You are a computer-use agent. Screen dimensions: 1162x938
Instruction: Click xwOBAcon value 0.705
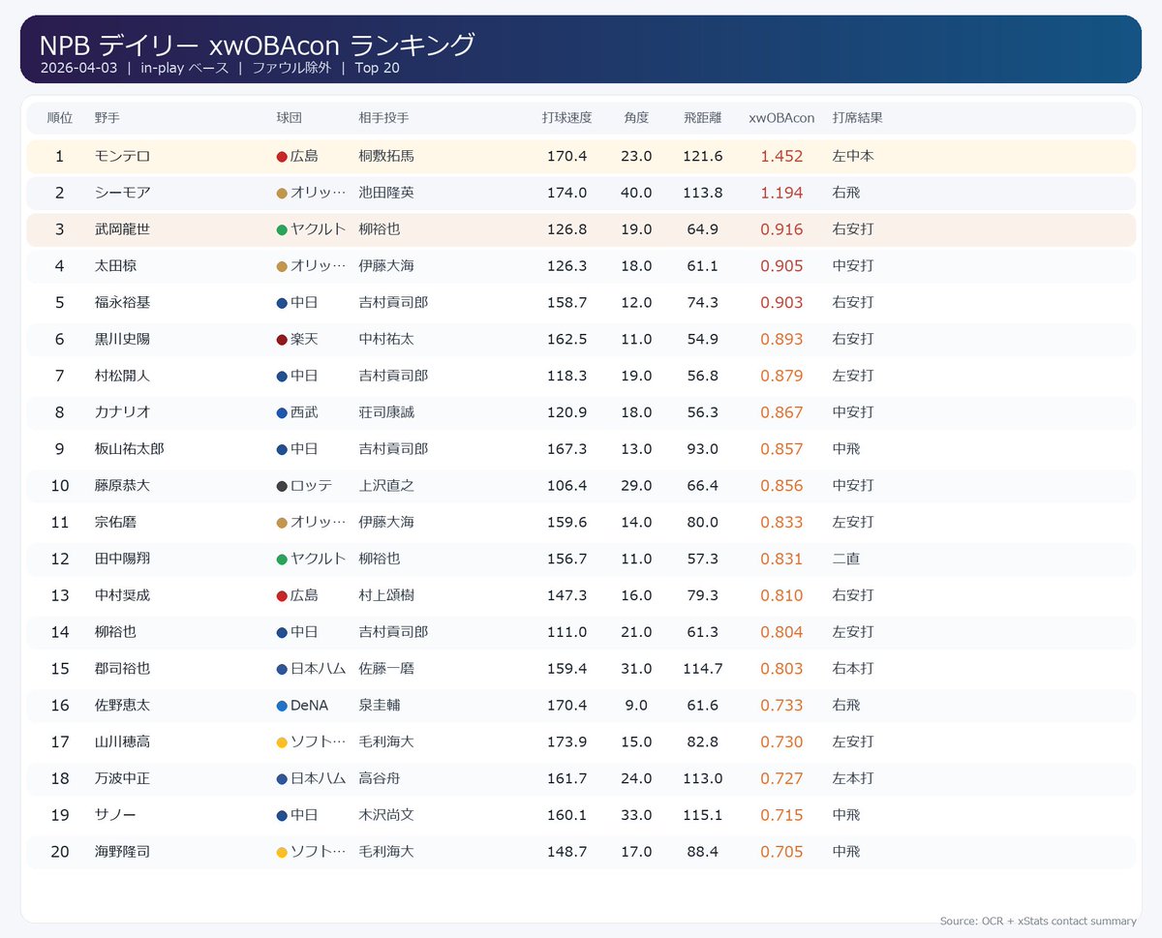point(781,852)
